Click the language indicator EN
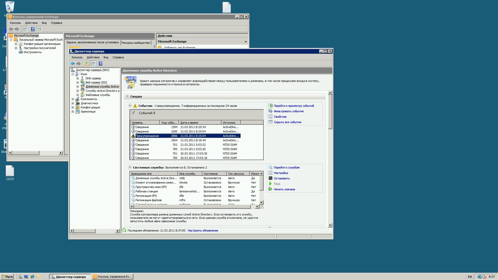The width and height of the screenshot is (498, 280). click(x=470, y=277)
